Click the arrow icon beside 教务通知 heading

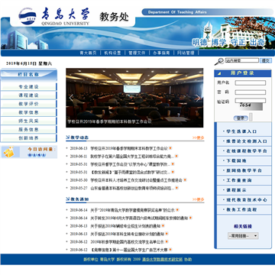click(68, 199)
